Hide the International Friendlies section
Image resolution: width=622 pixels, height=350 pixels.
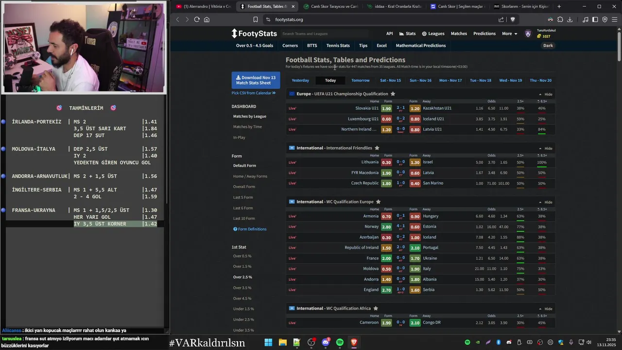pyautogui.click(x=546, y=148)
